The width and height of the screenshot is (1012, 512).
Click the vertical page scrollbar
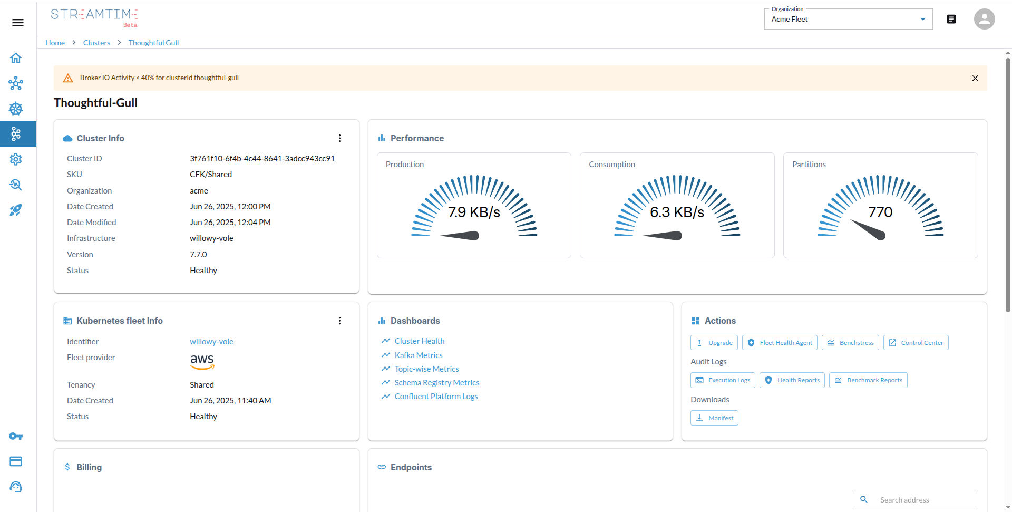coord(1008,185)
